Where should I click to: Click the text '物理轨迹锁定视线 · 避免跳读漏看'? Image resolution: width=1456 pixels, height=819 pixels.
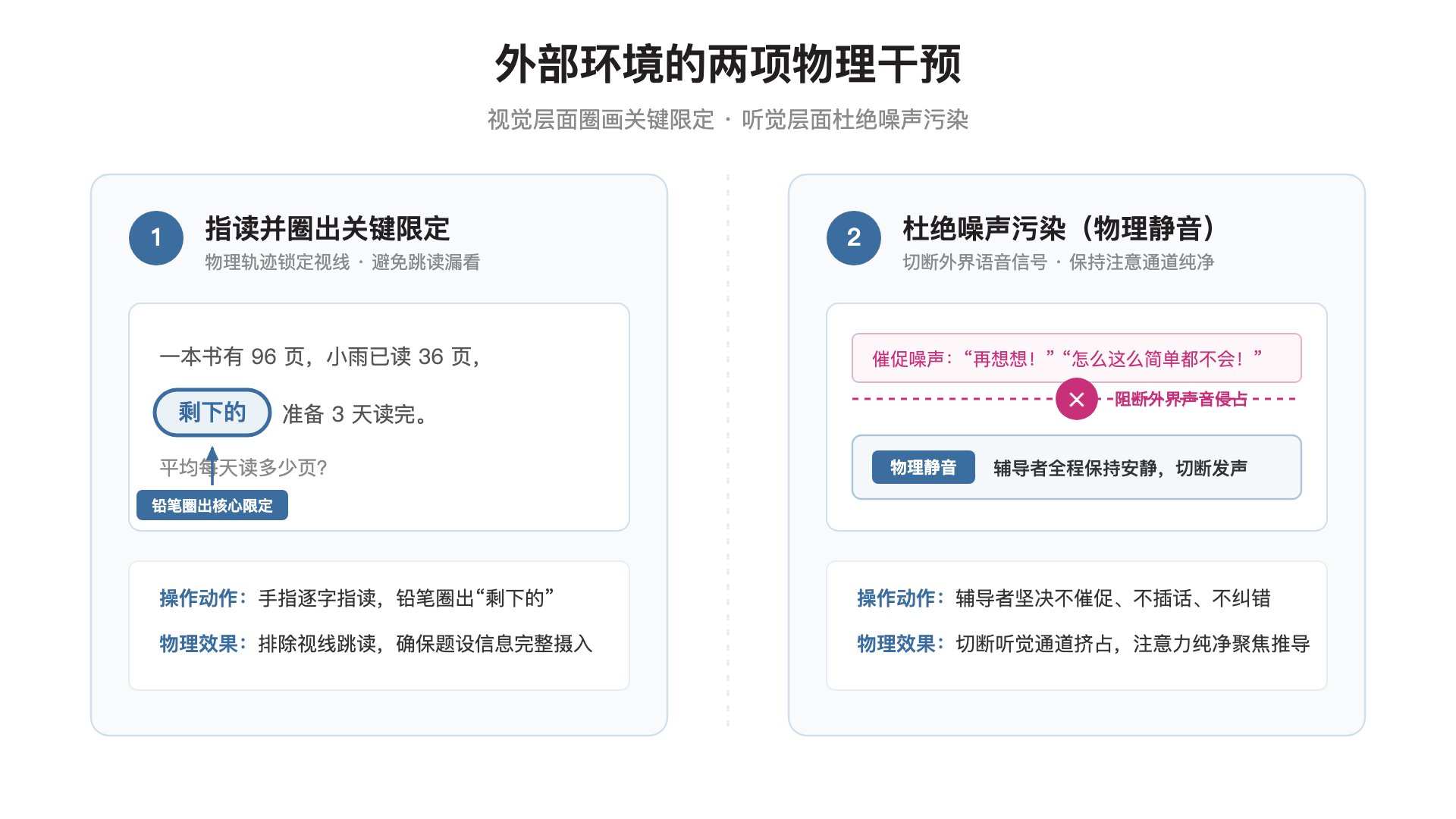(x=343, y=262)
